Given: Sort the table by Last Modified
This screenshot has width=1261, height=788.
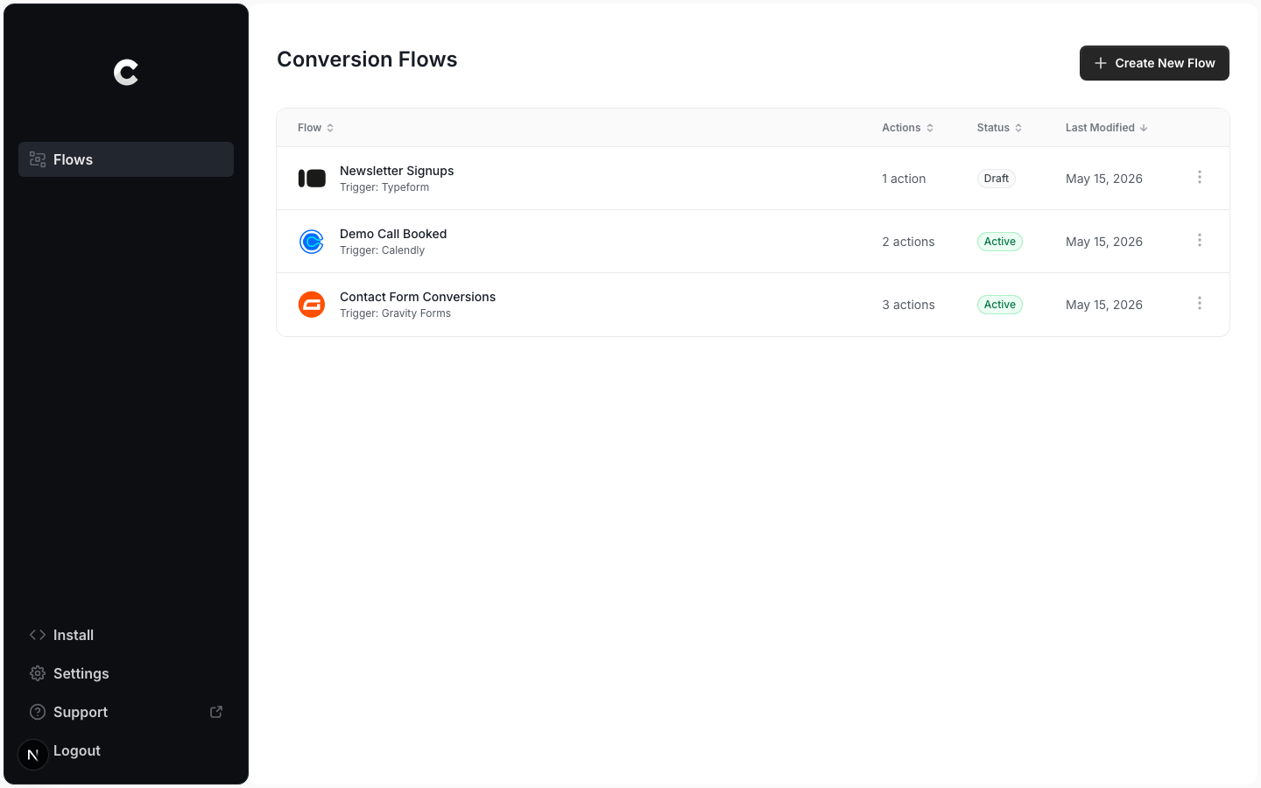Looking at the screenshot, I should tap(1106, 128).
